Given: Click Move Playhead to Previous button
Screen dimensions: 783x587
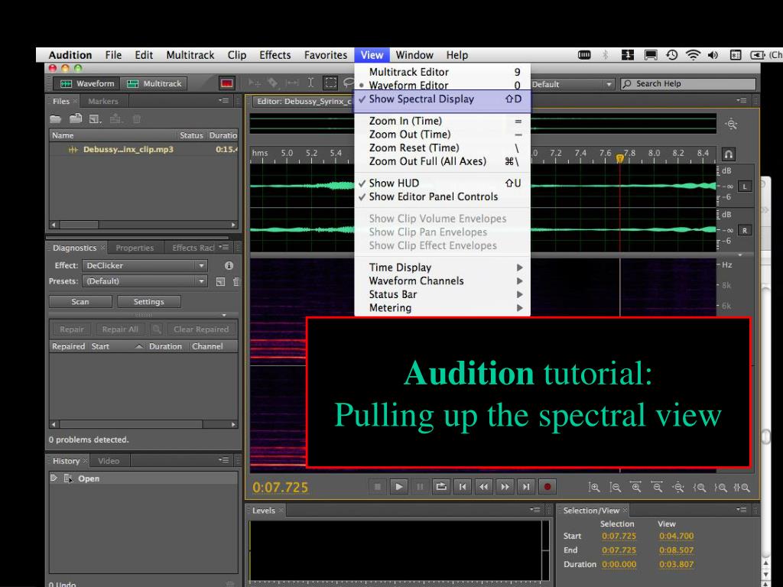Looking at the screenshot, I should click(x=463, y=487).
